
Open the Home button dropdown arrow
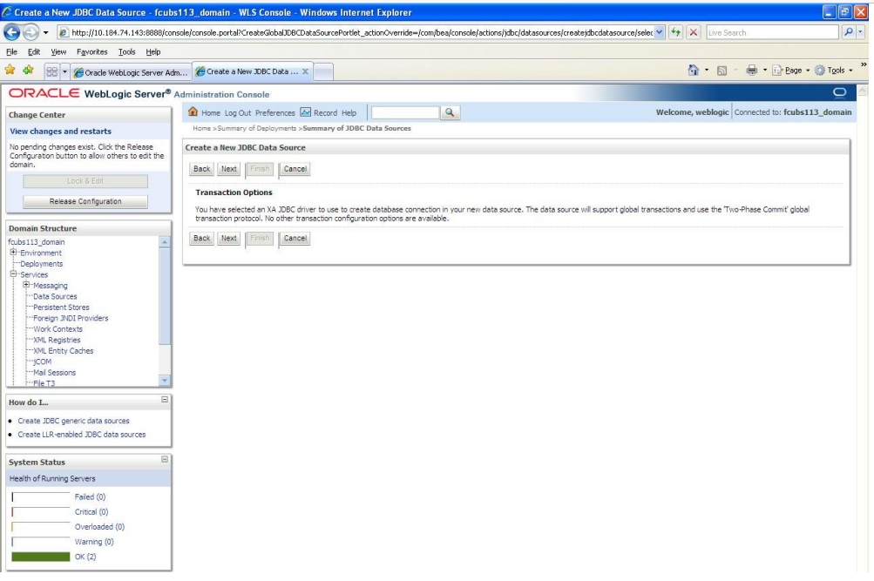click(707, 71)
